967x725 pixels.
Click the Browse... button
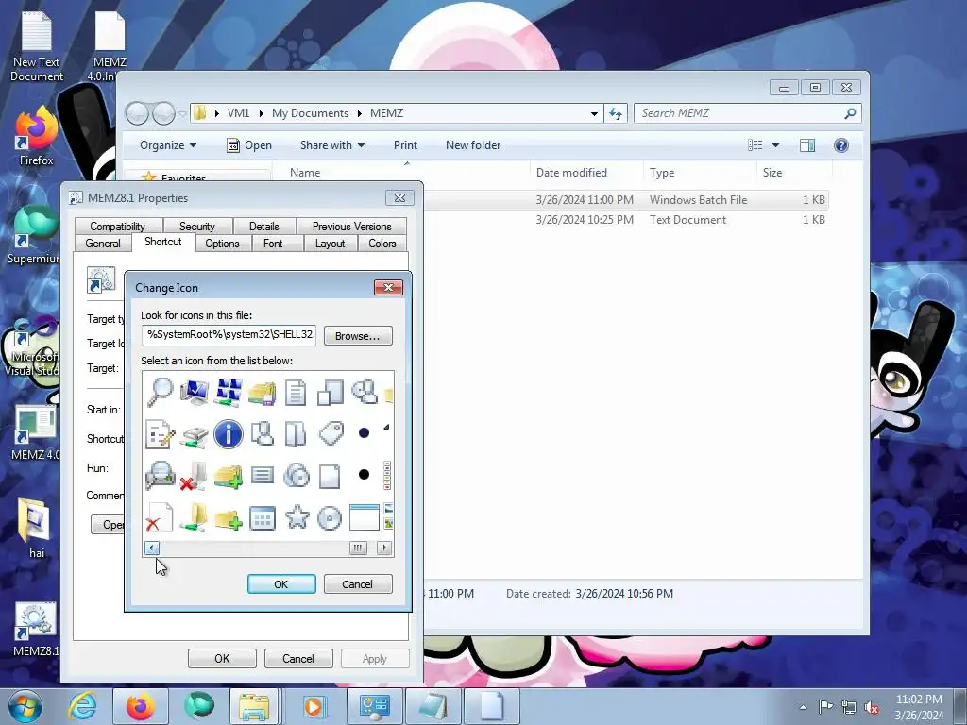[358, 336]
